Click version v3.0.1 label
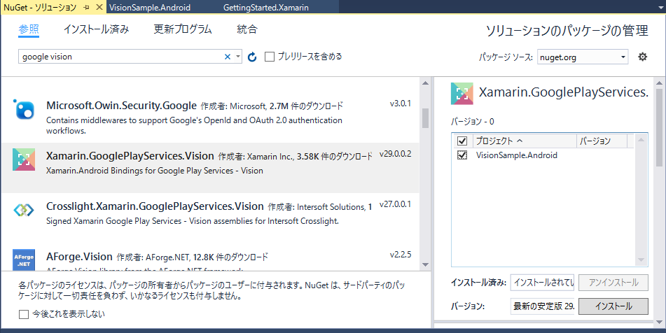Viewport: 666px width, 333px height. pyautogui.click(x=401, y=104)
